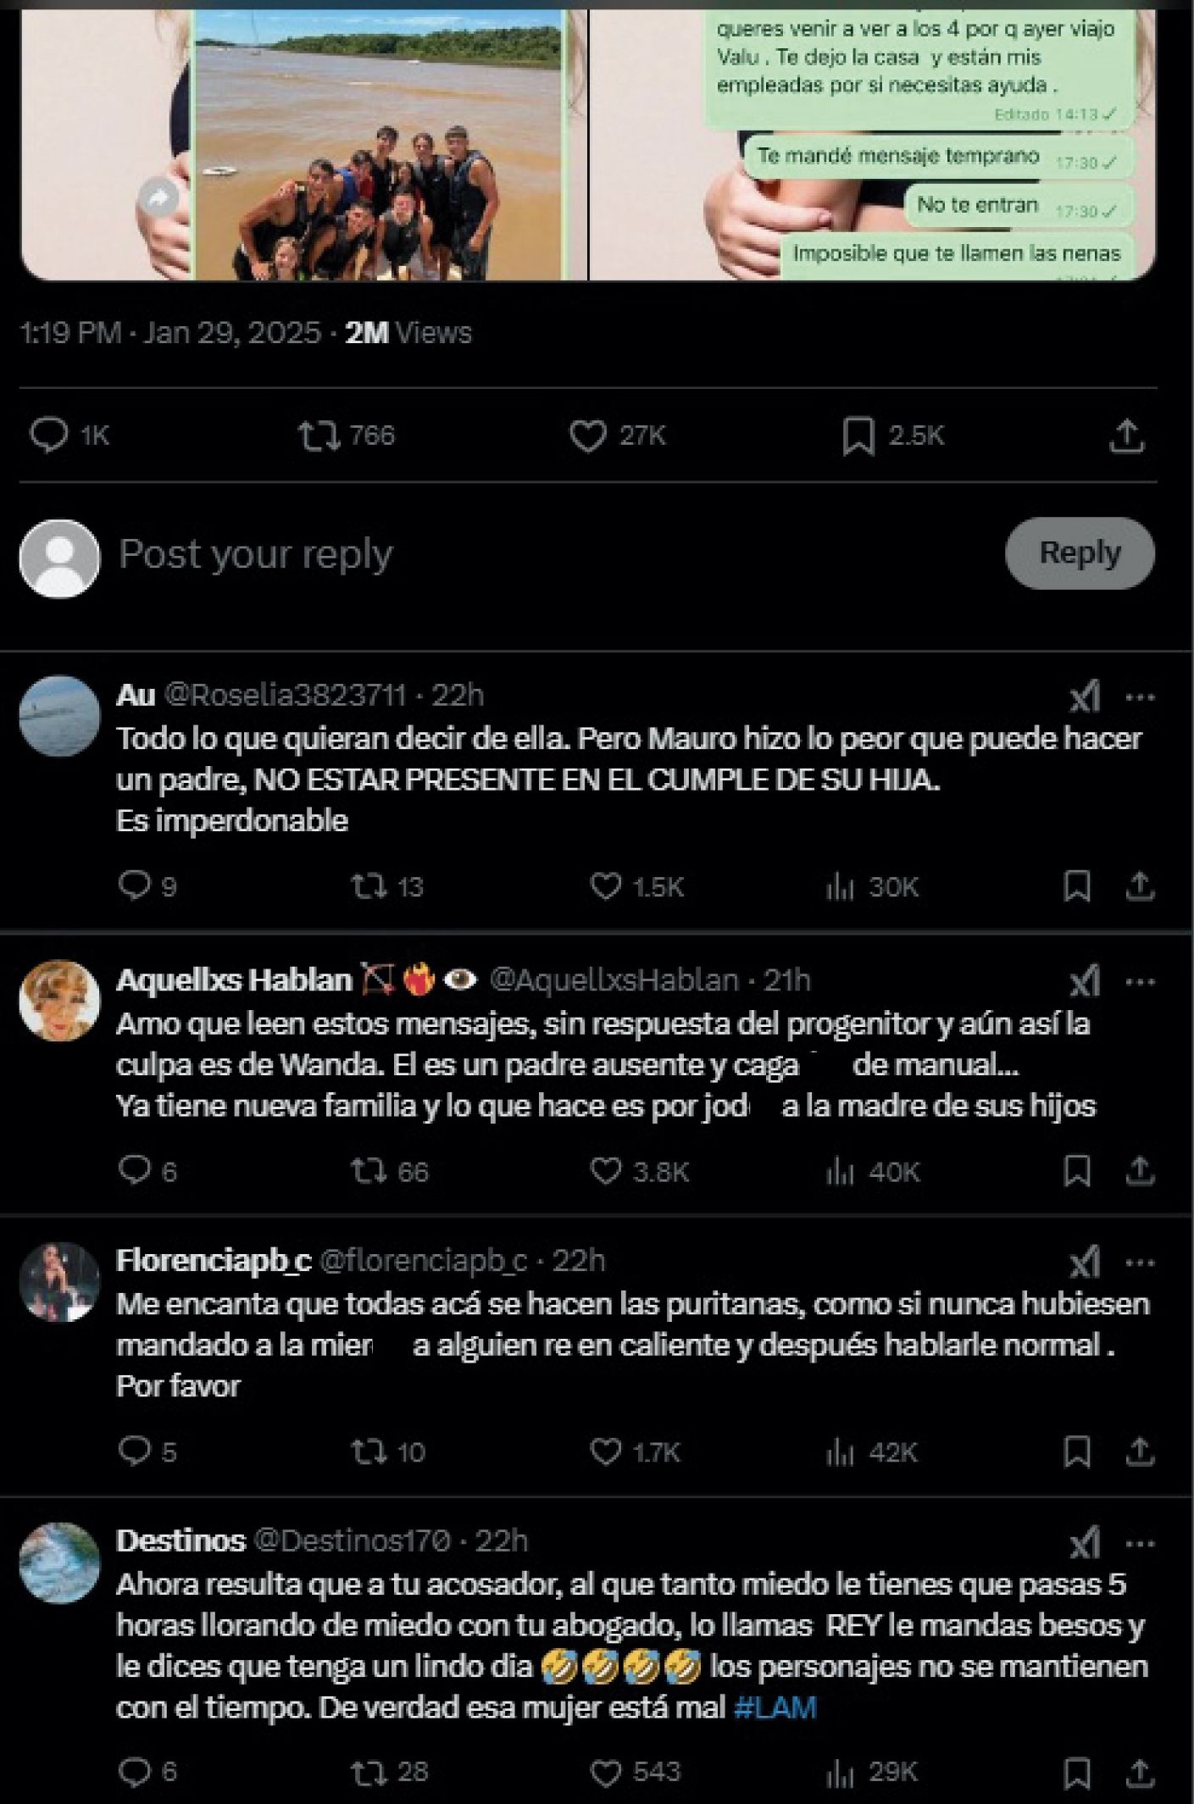Click the Grok icon on Destinos' reply
The height and width of the screenshot is (1804, 1194).
pyautogui.click(x=1085, y=1544)
